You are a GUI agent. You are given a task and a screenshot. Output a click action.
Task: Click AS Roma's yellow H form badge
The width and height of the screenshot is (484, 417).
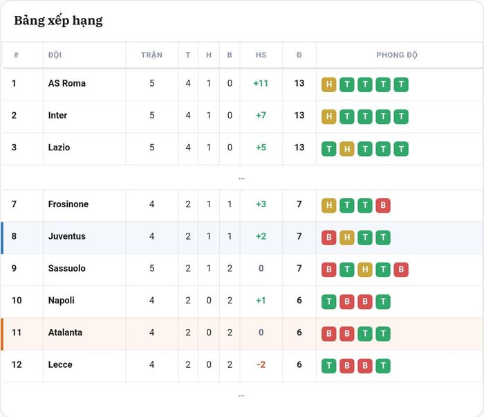328,85
